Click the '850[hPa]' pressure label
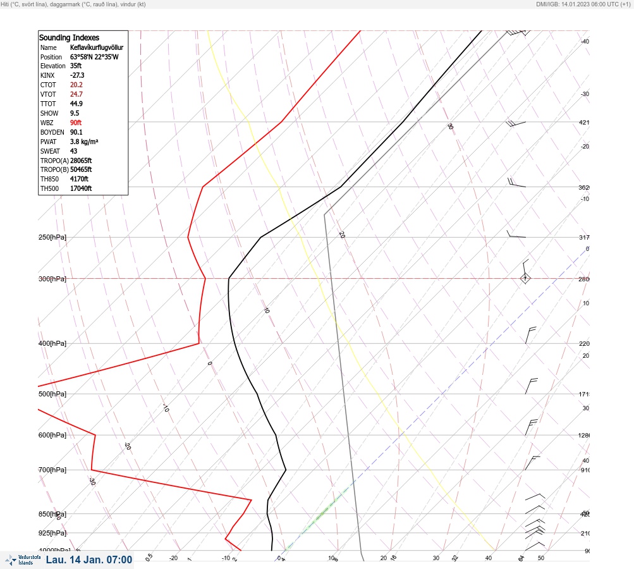Screen dimensions: 634x569 [x=52, y=514]
